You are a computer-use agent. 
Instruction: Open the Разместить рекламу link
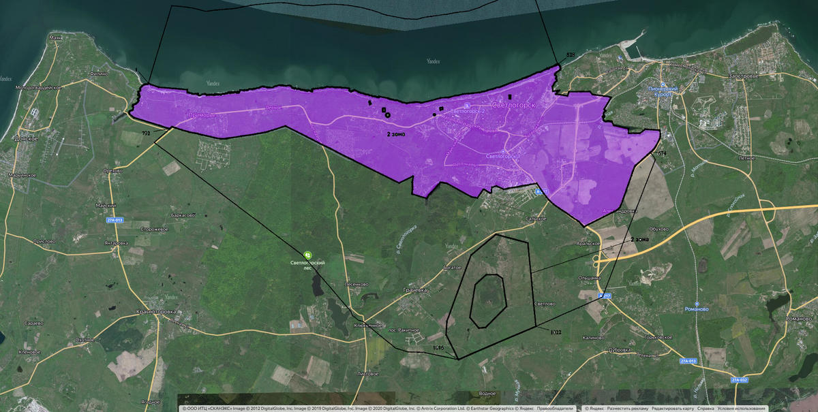click(629, 409)
